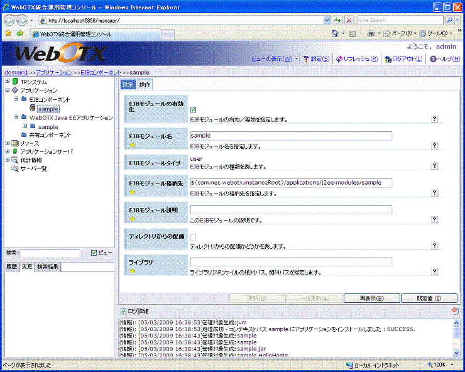Click the サーバ一覧 icon in tree
The width and height of the screenshot is (465, 372).
click(x=14, y=169)
